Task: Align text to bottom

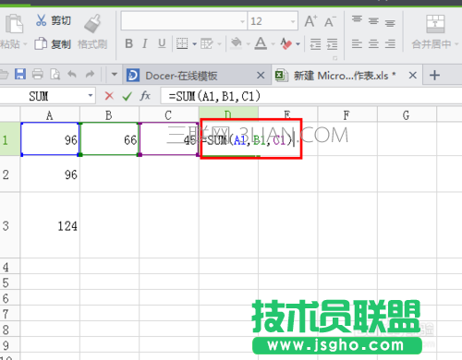Action: 390,22
